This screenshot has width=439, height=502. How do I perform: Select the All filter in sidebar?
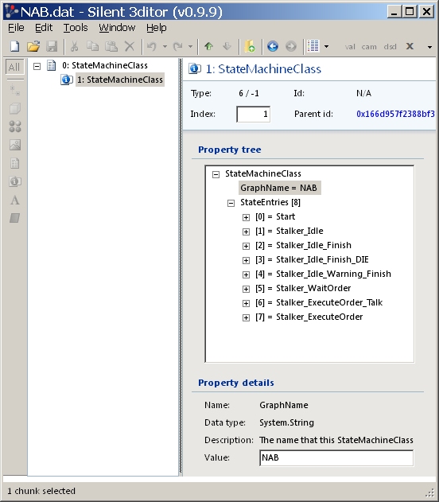14,68
